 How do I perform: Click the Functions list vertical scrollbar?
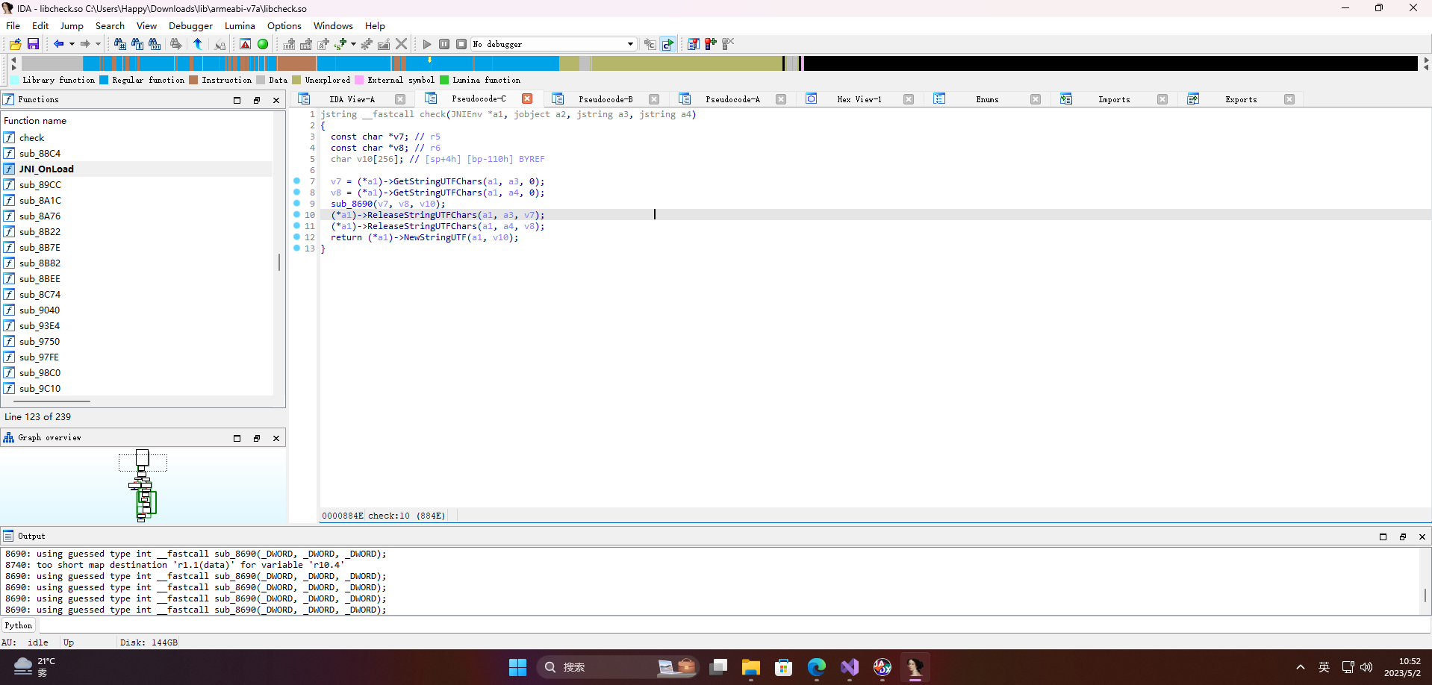(x=279, y=261)
